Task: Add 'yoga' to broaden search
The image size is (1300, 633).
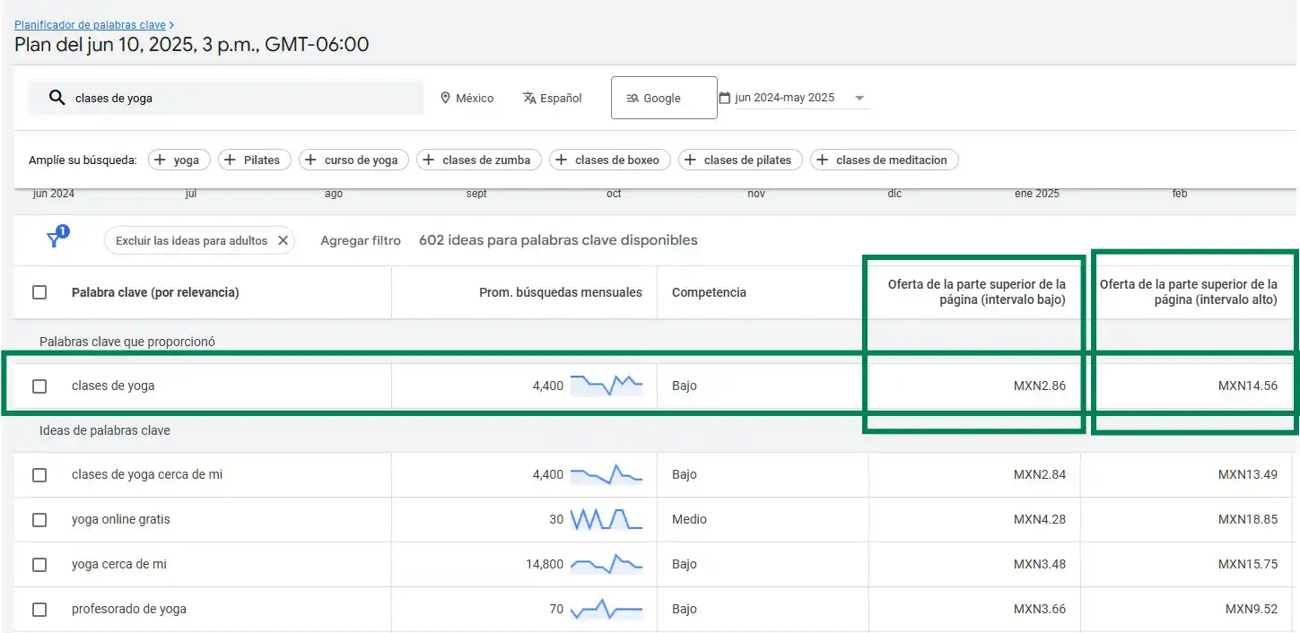Action: tap(179, 160)
